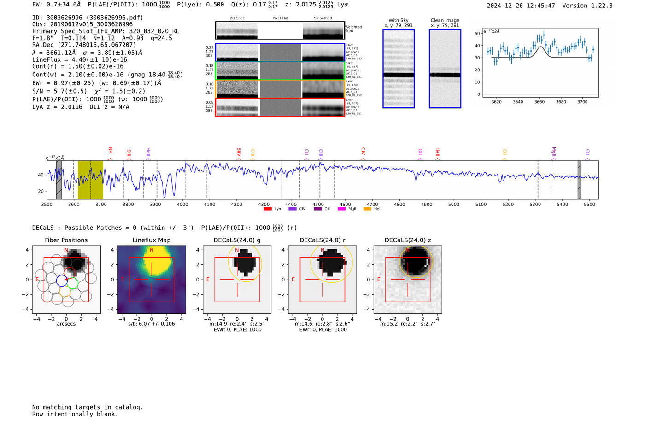Click the s/b: 6.07 +/- 0.106 caption
Screen dimensions: 645x439
(152, 324)
